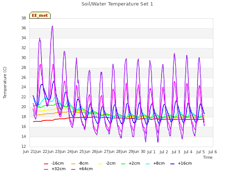Click the Jun 22 x-axis tick label

pyautogui.click(x=41, y=152)
